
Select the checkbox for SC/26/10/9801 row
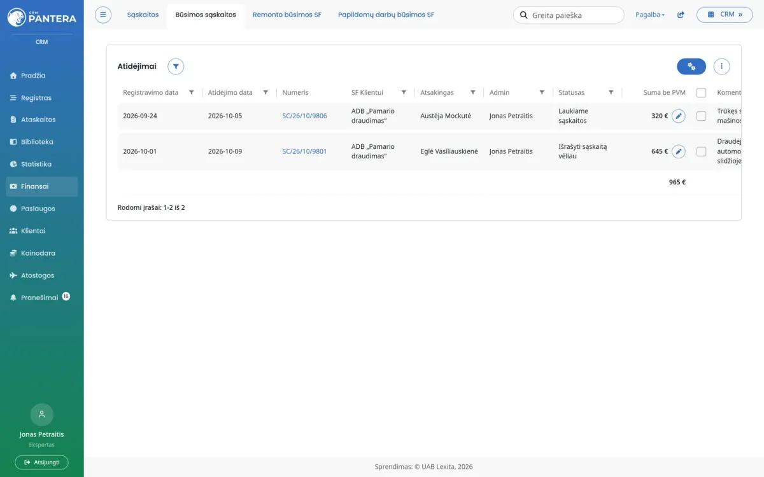[x=701, y=151]
